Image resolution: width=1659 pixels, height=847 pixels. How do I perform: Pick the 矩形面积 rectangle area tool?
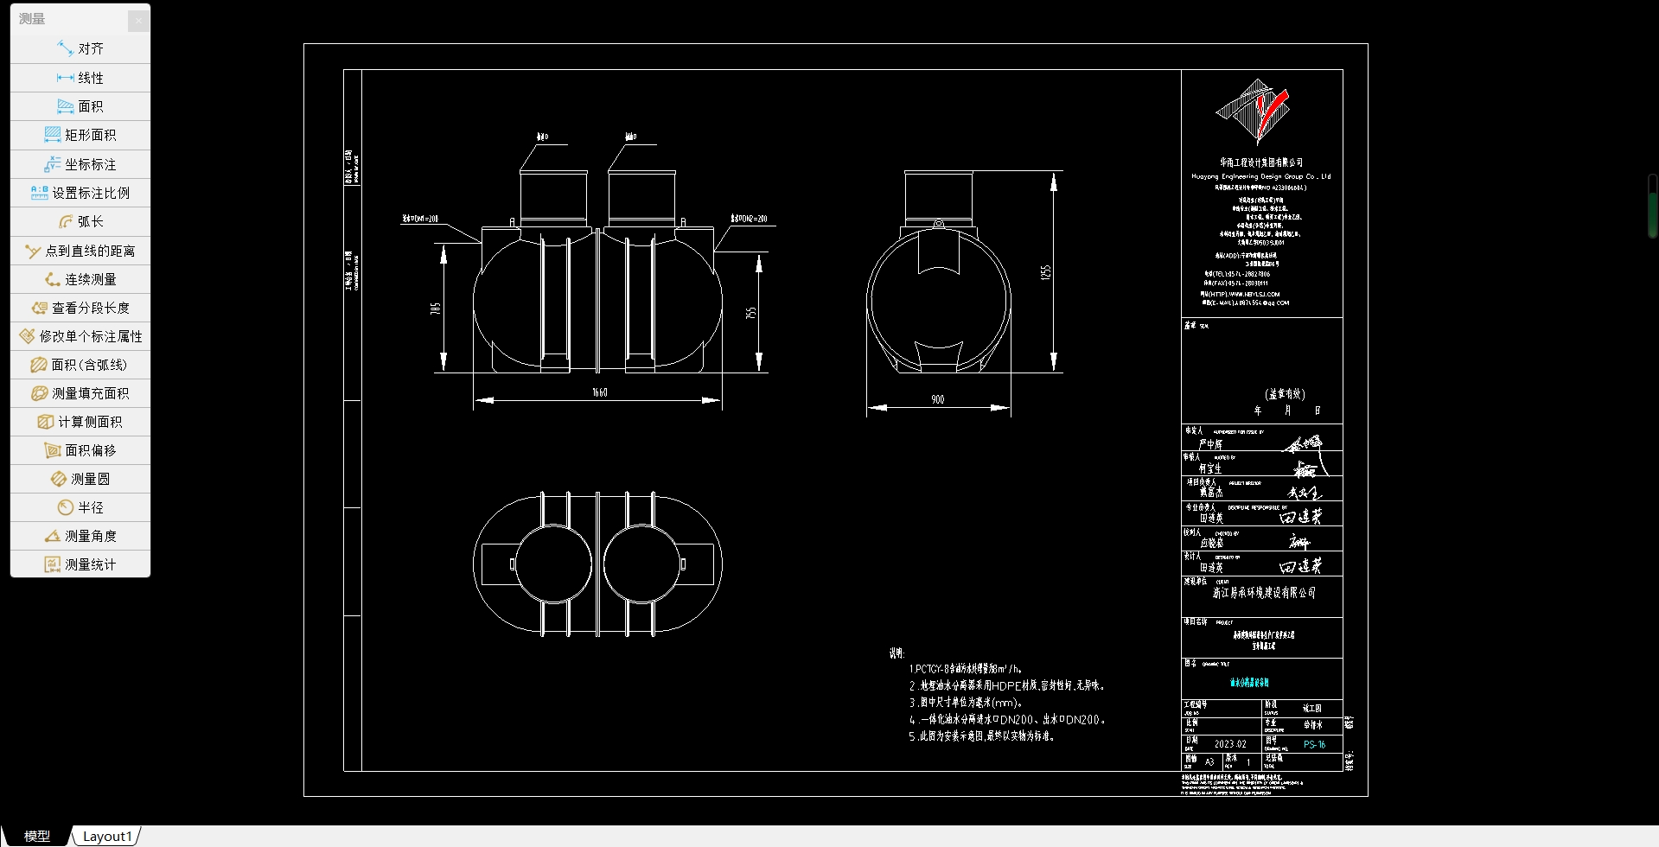click(x=80, y=135)
